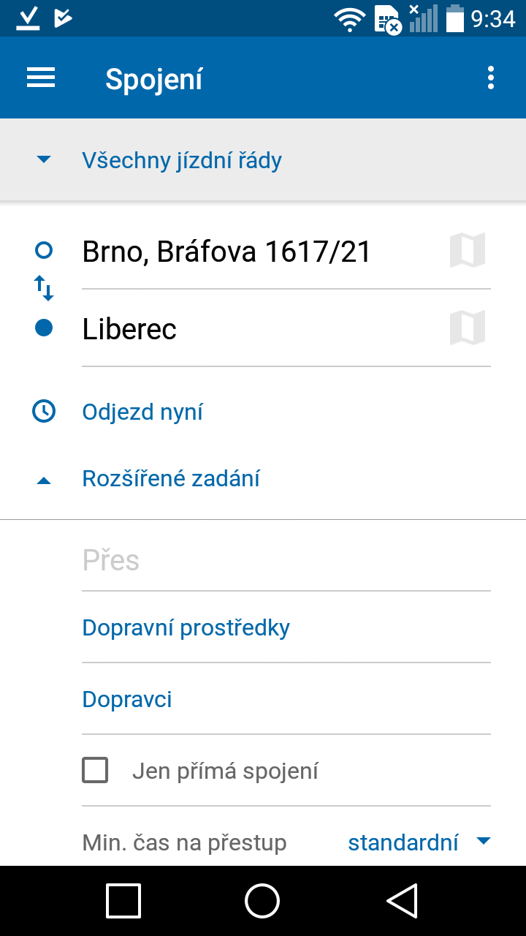Tap the 'Min. čas na přestup' label

point(184,843)
